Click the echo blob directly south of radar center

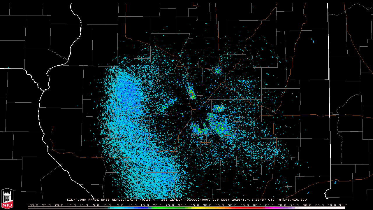(x=199, y=129)
